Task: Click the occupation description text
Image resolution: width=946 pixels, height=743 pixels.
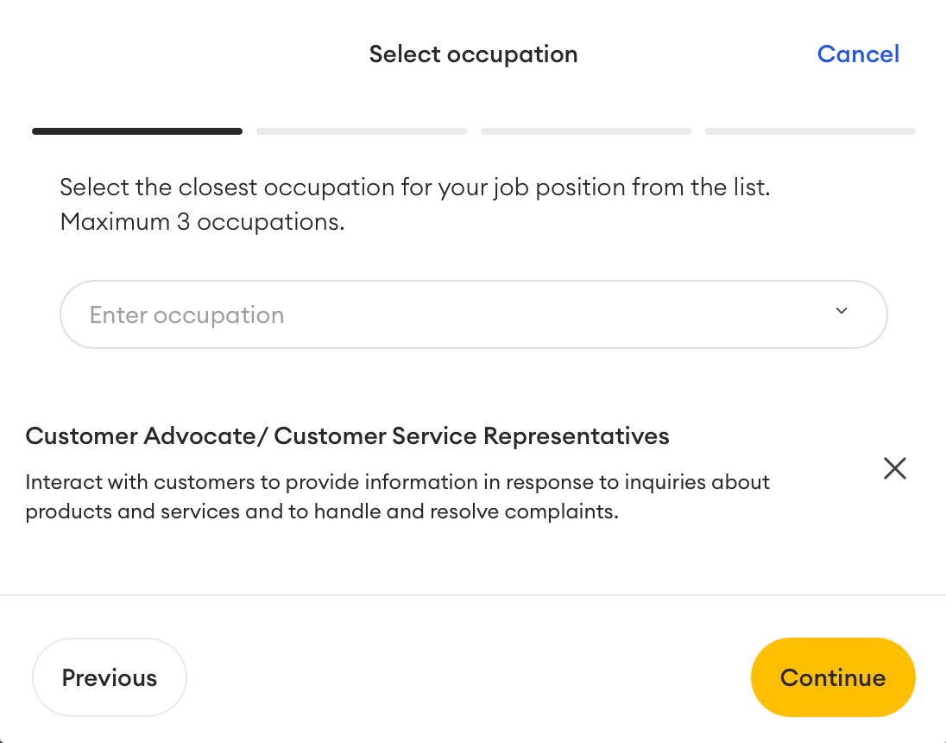Action: pos(397,496)
